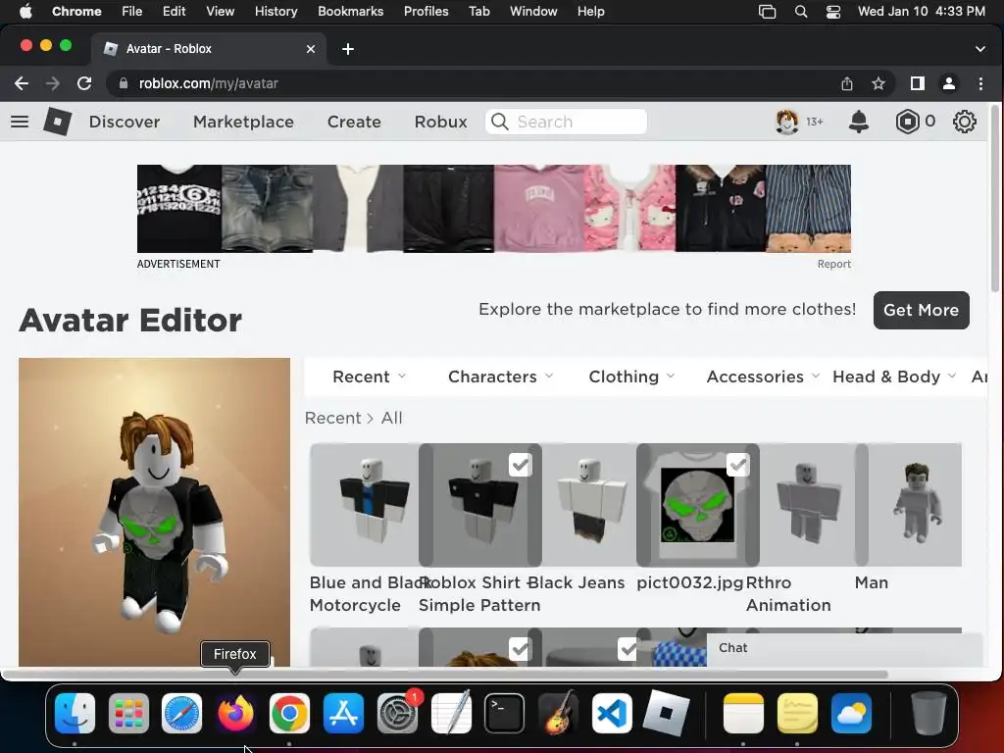Select the Black Jeans thumbnail

pos(589,505)
